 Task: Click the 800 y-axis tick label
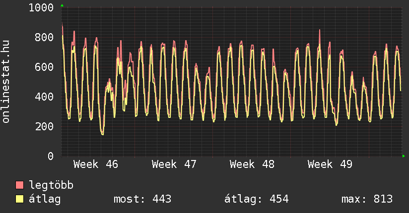44,38
